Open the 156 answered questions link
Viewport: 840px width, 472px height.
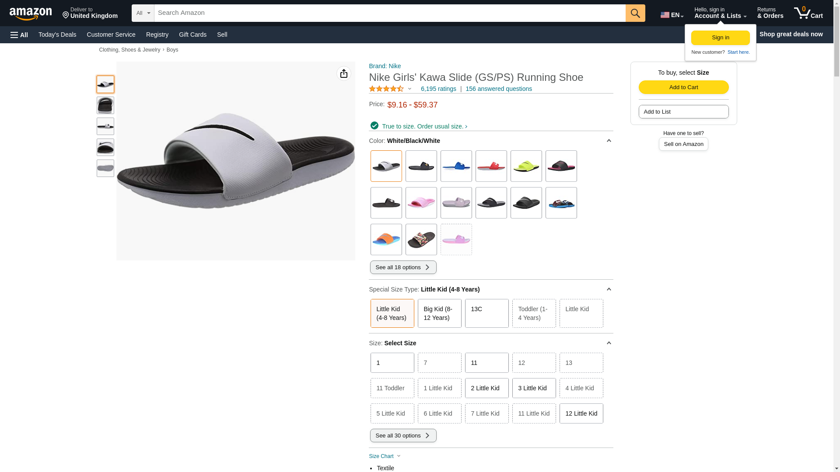coord(498,89)
